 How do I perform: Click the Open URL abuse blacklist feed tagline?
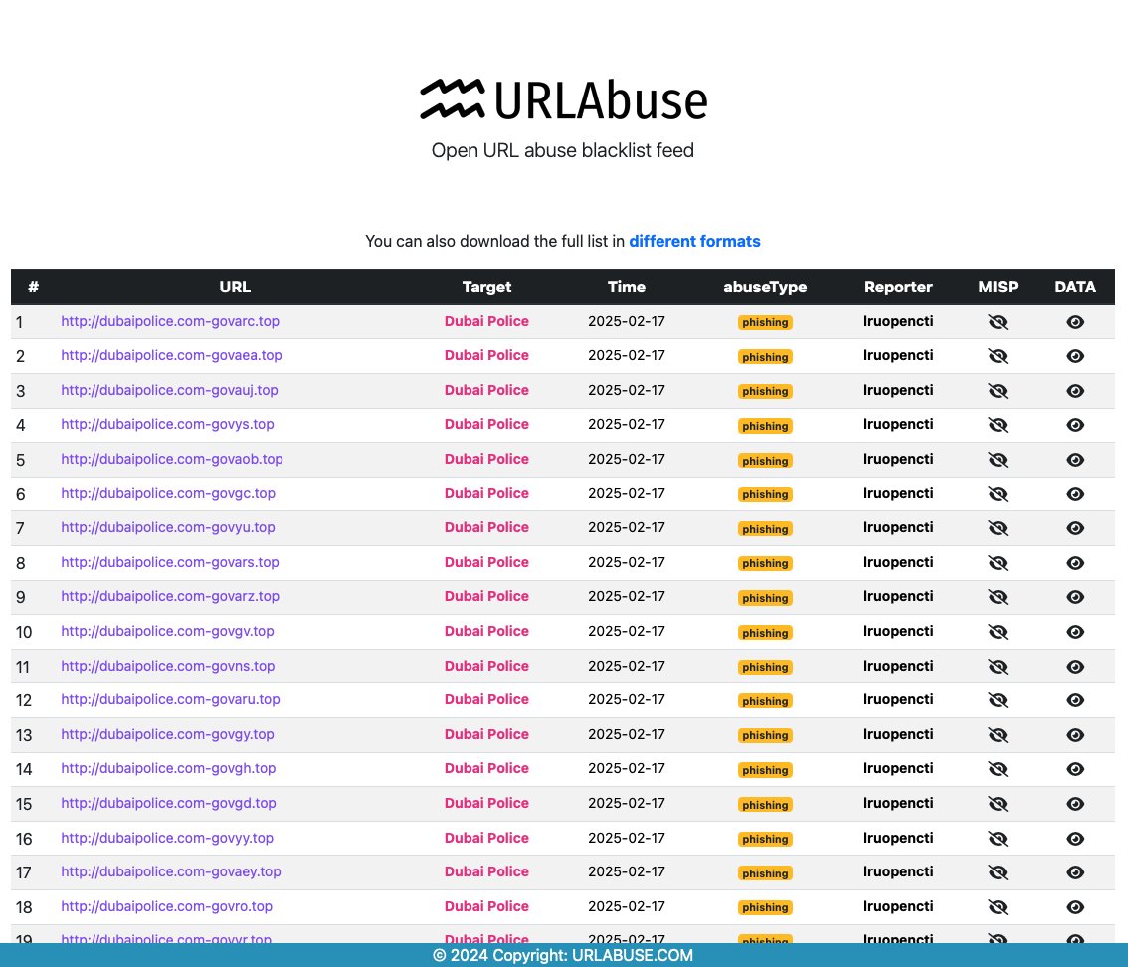563,150
